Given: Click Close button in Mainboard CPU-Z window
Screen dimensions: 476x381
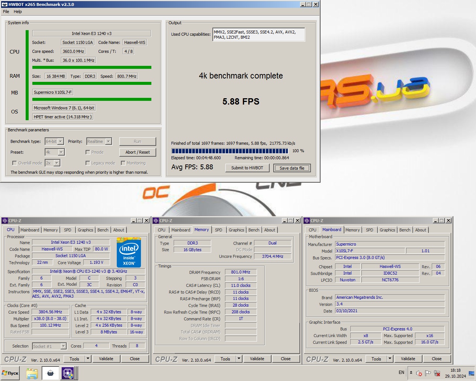Looking at the screenshot, I should 437,359.
